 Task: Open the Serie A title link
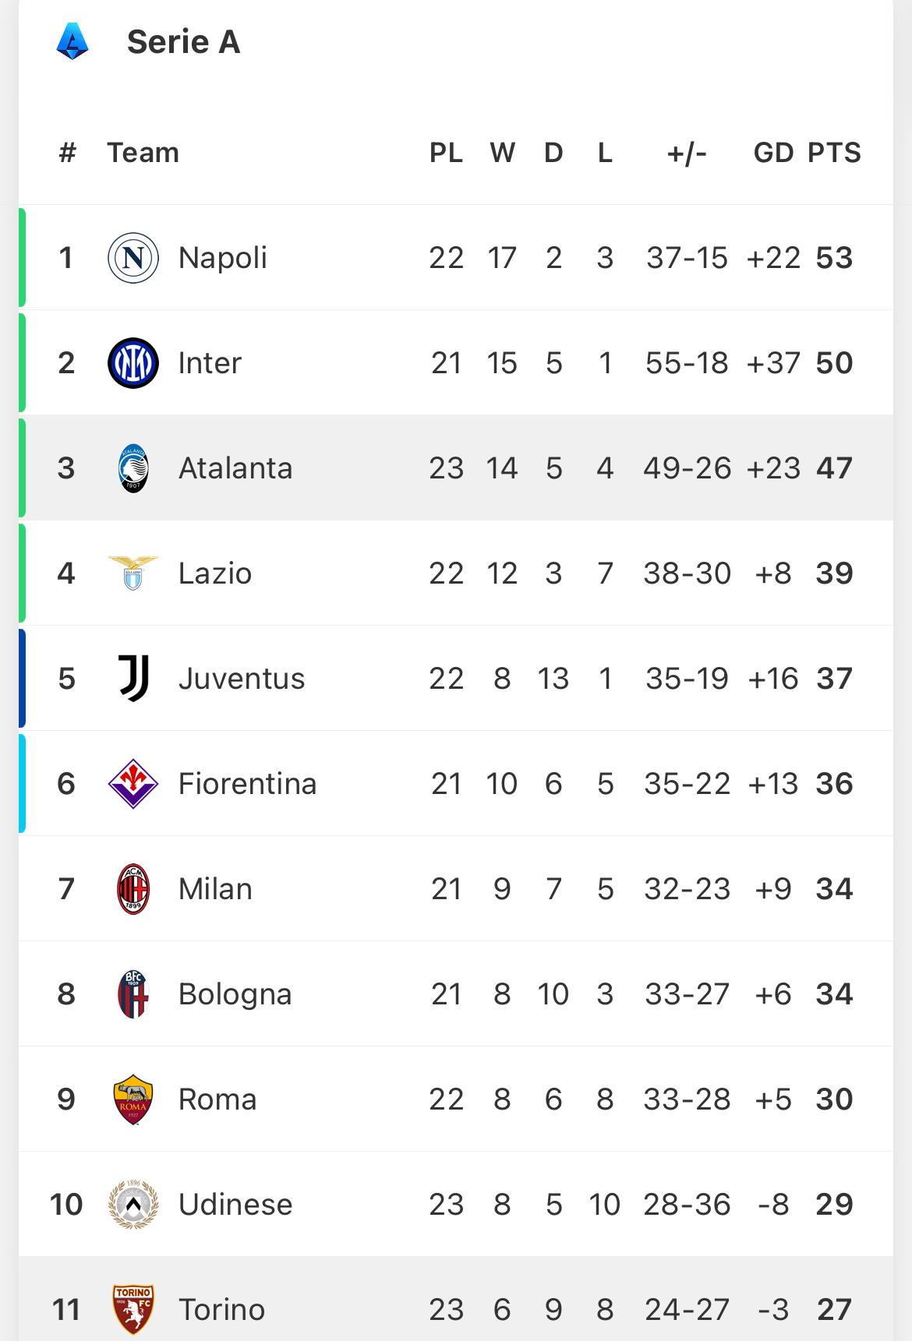pos(183,42)
